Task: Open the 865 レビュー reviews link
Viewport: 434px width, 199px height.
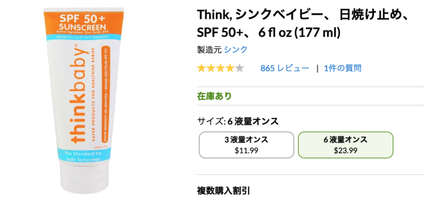Action: coord(284,68)
